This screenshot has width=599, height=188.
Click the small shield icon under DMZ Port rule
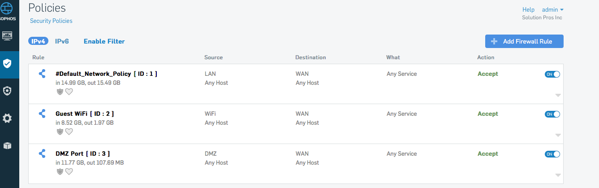point(60,171)
